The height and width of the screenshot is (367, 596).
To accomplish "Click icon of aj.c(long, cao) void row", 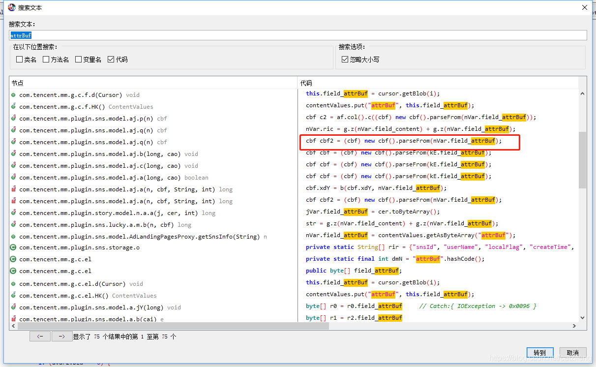I will 14,166.
